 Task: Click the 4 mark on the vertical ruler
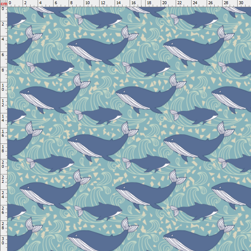tap(3, 39)
